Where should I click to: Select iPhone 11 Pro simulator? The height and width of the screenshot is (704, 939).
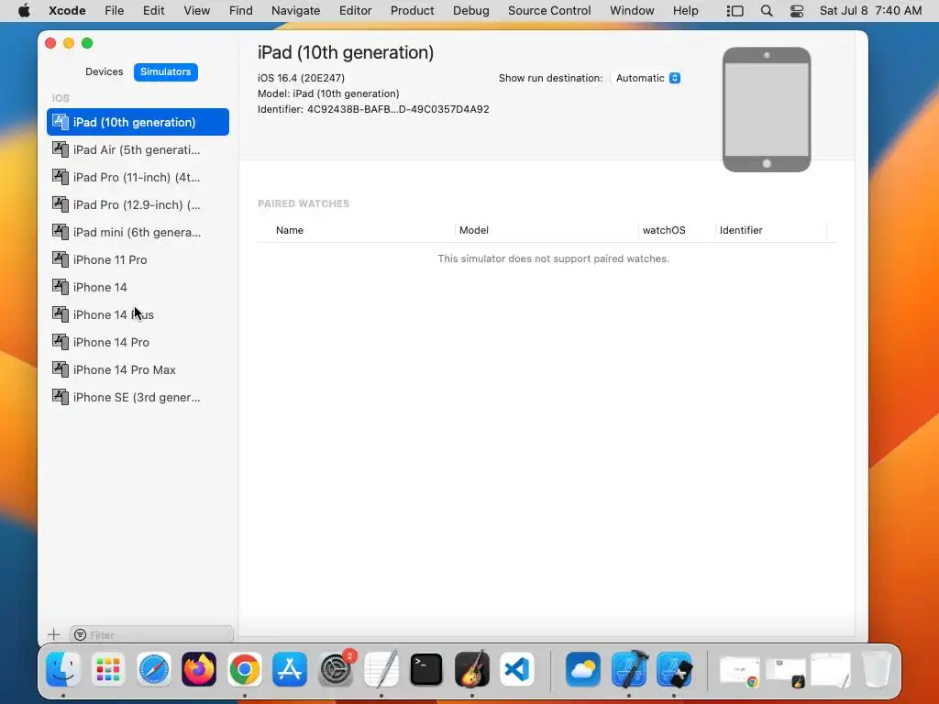138,259
